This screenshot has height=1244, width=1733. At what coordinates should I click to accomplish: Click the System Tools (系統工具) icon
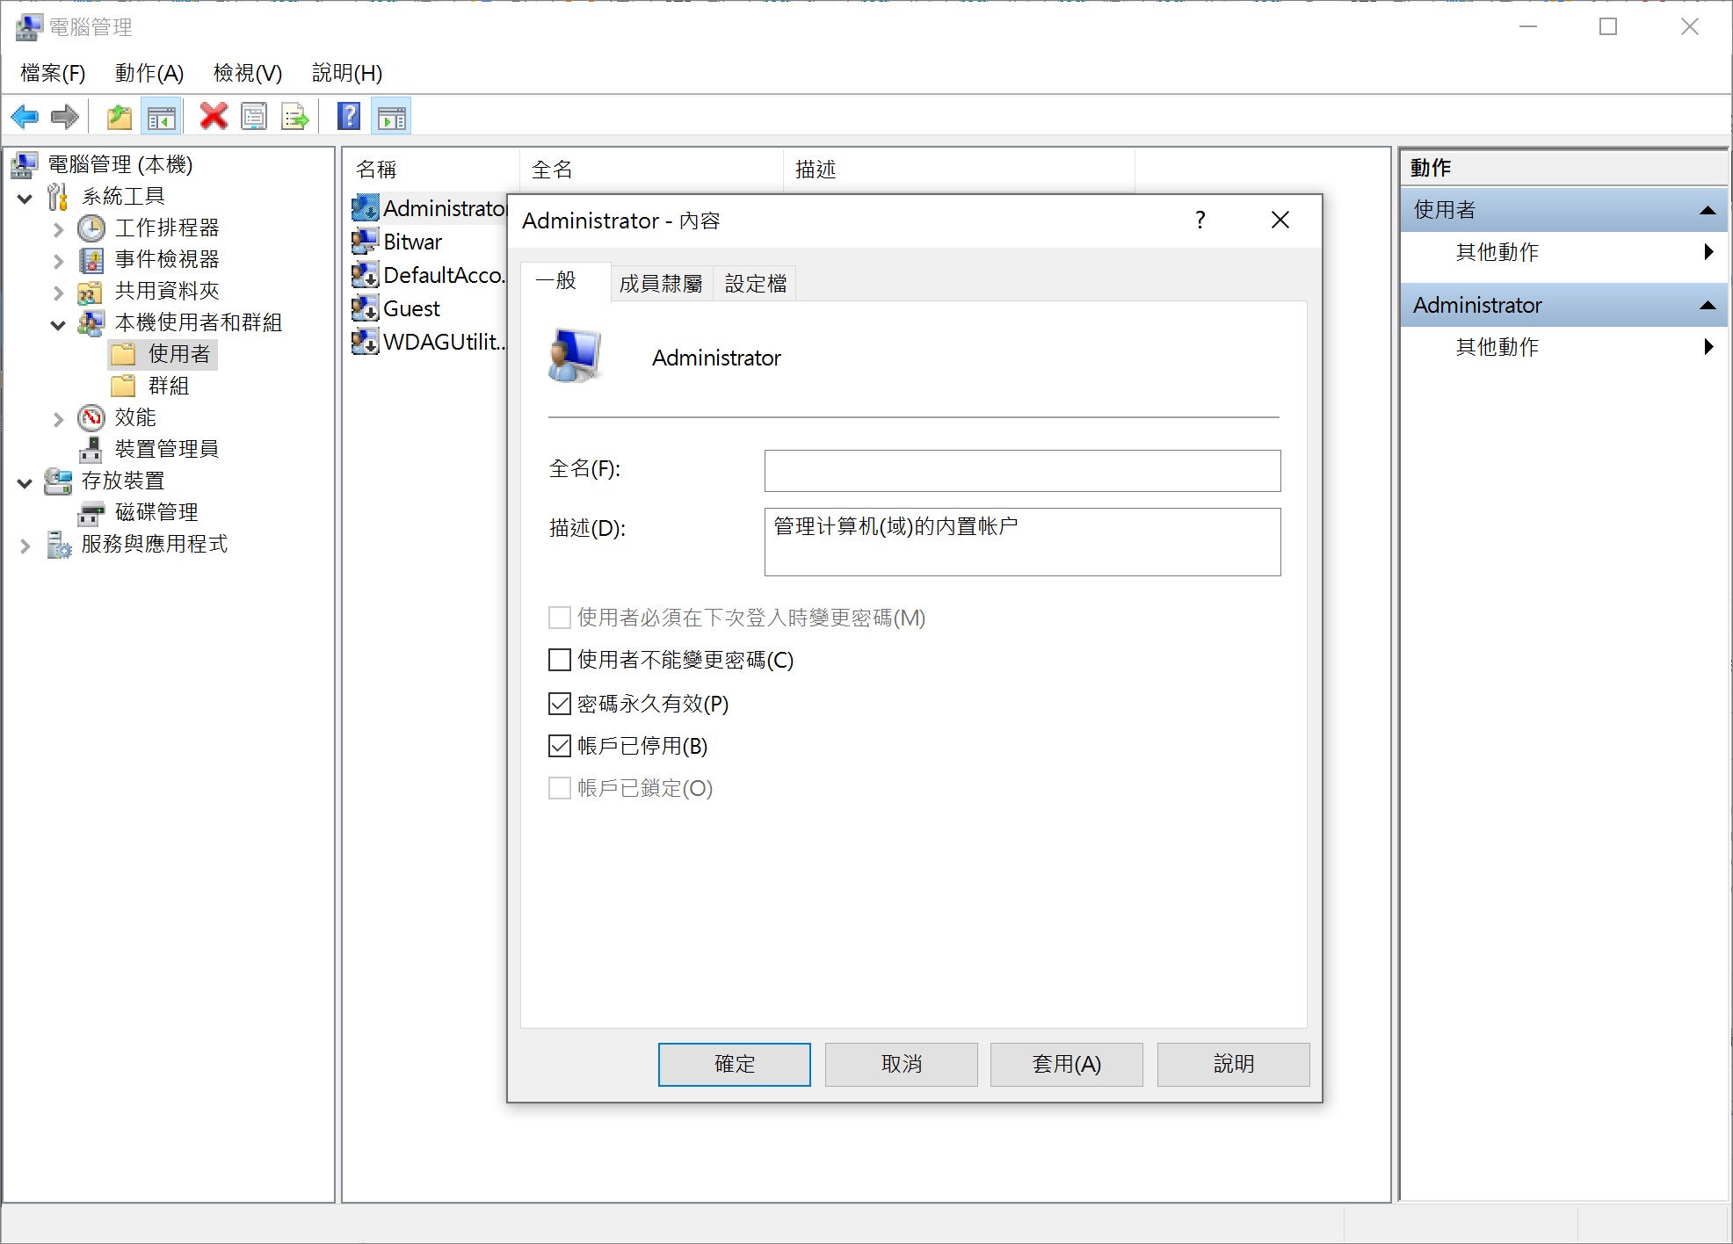[58, 197]
